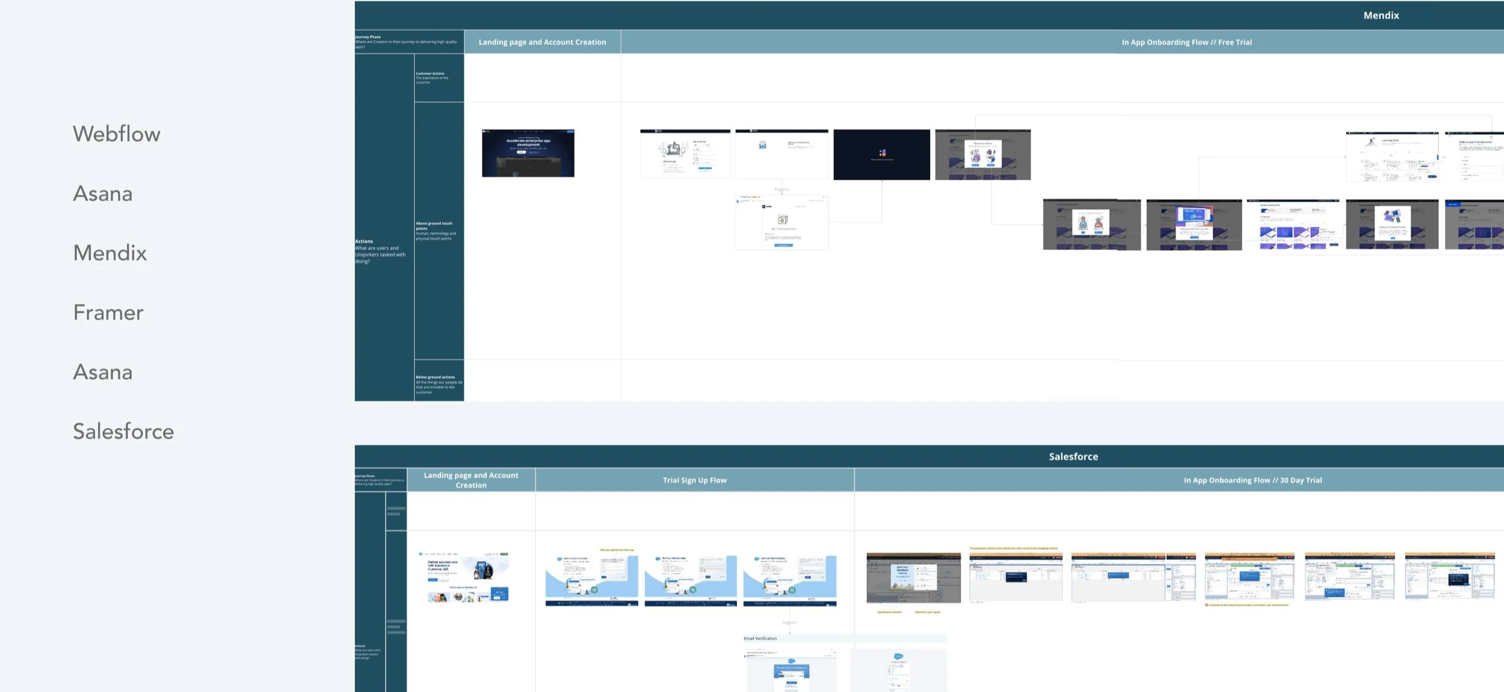Go to Salesforce in the left list
This screenshot has width=1504, height=692.
coord(123,432)
